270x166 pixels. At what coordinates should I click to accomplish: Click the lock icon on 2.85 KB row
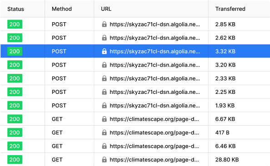(104, 24)
